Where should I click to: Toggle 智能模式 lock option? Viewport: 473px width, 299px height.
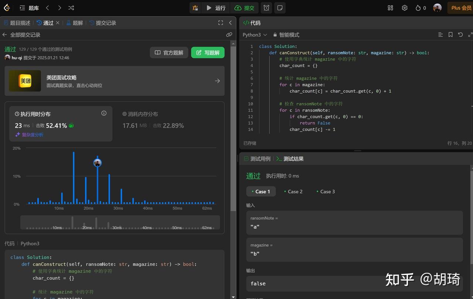coord(286,35)
